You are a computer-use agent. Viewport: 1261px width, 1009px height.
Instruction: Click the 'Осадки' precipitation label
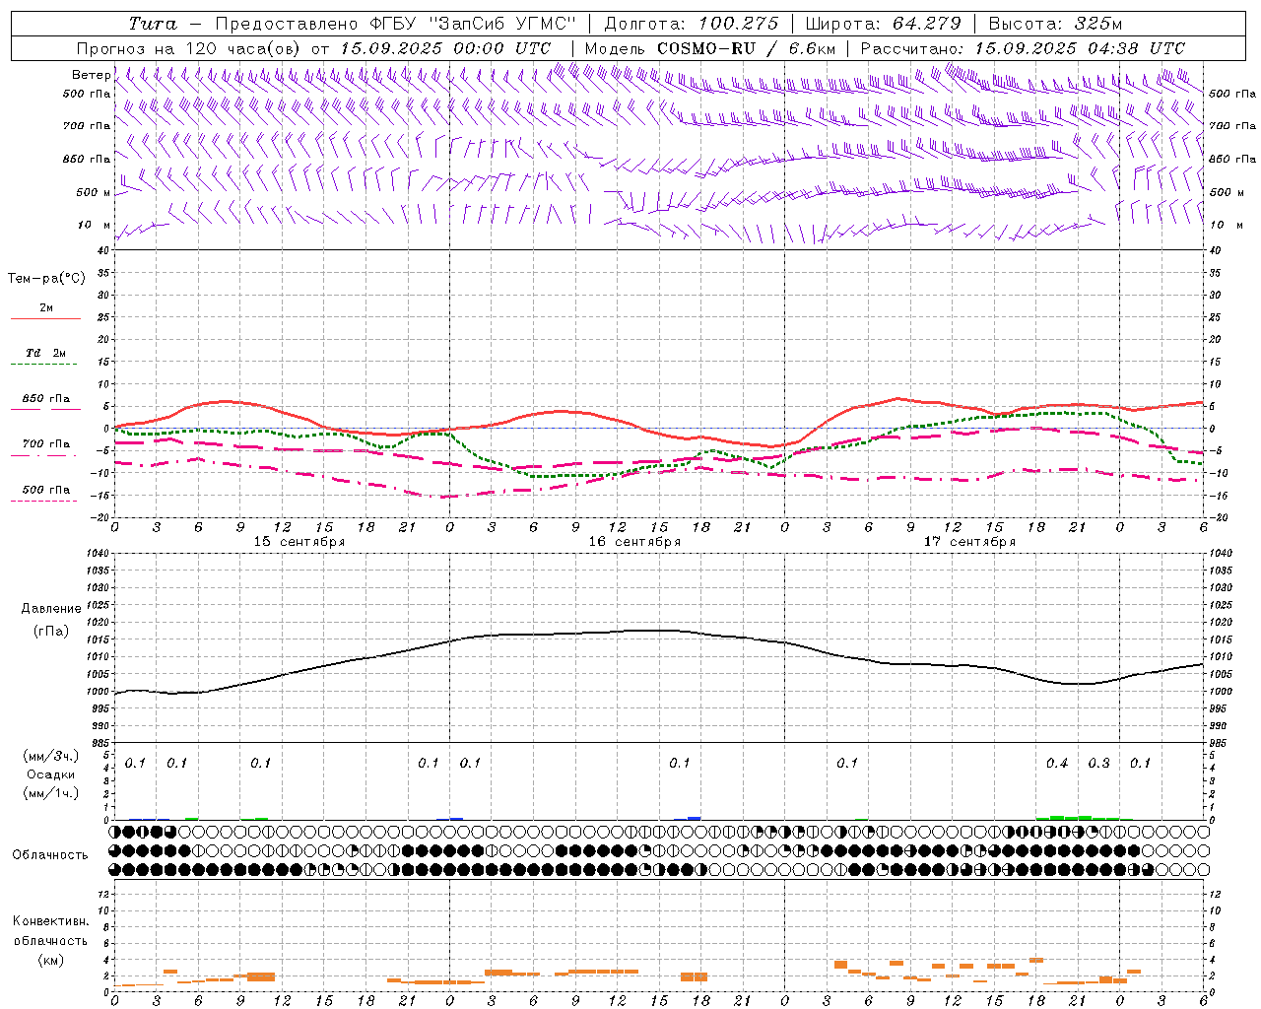coord(51,774)
